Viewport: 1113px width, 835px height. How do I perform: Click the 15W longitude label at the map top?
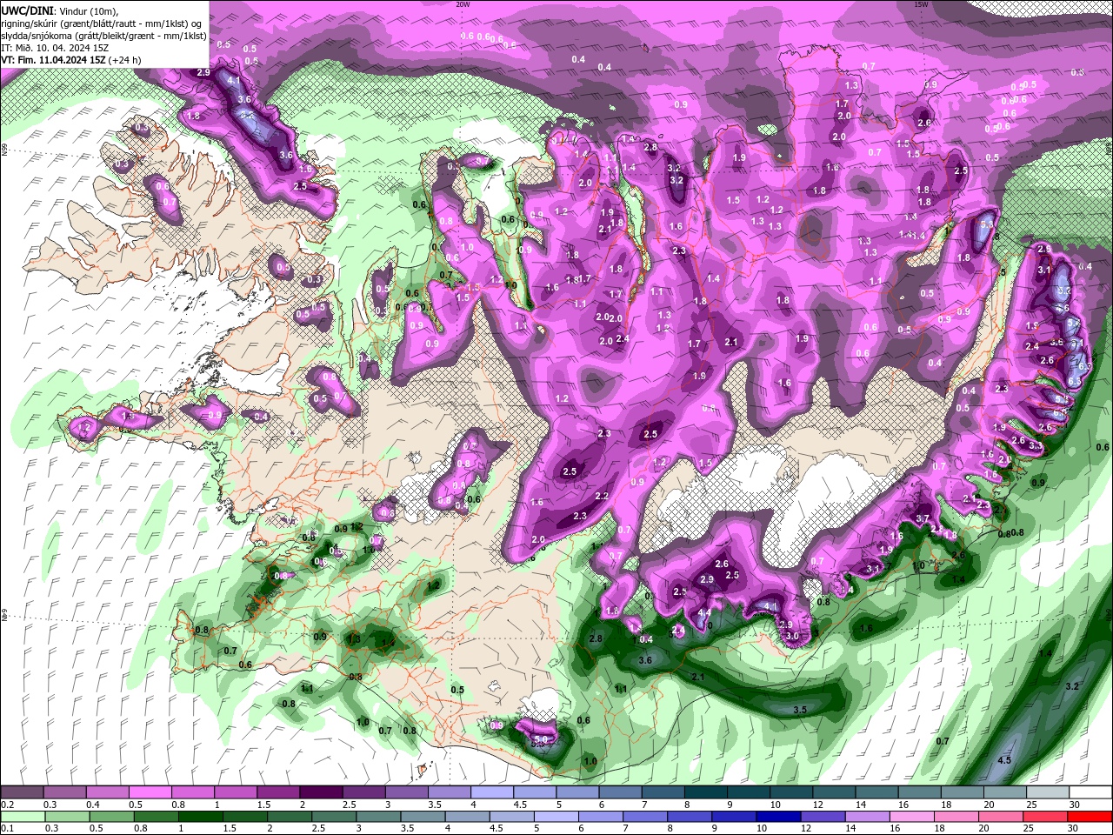pos(921,4)
